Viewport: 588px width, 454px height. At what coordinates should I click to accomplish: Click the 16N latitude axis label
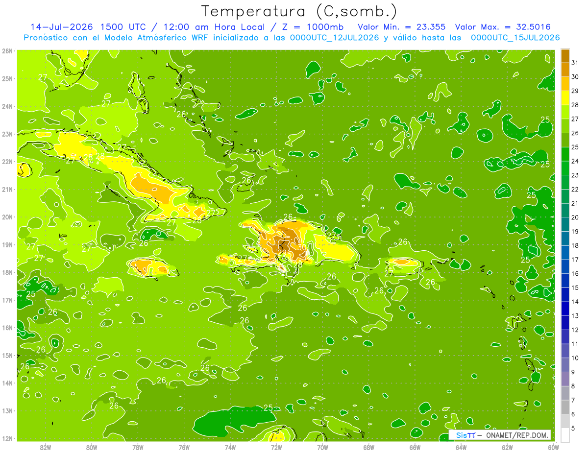click(7, 328)
